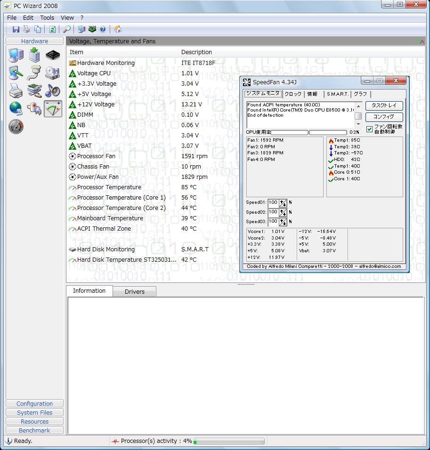The image size is (430, 450).
Task: Select the Printer hardware icon
Action: (16, 91)
